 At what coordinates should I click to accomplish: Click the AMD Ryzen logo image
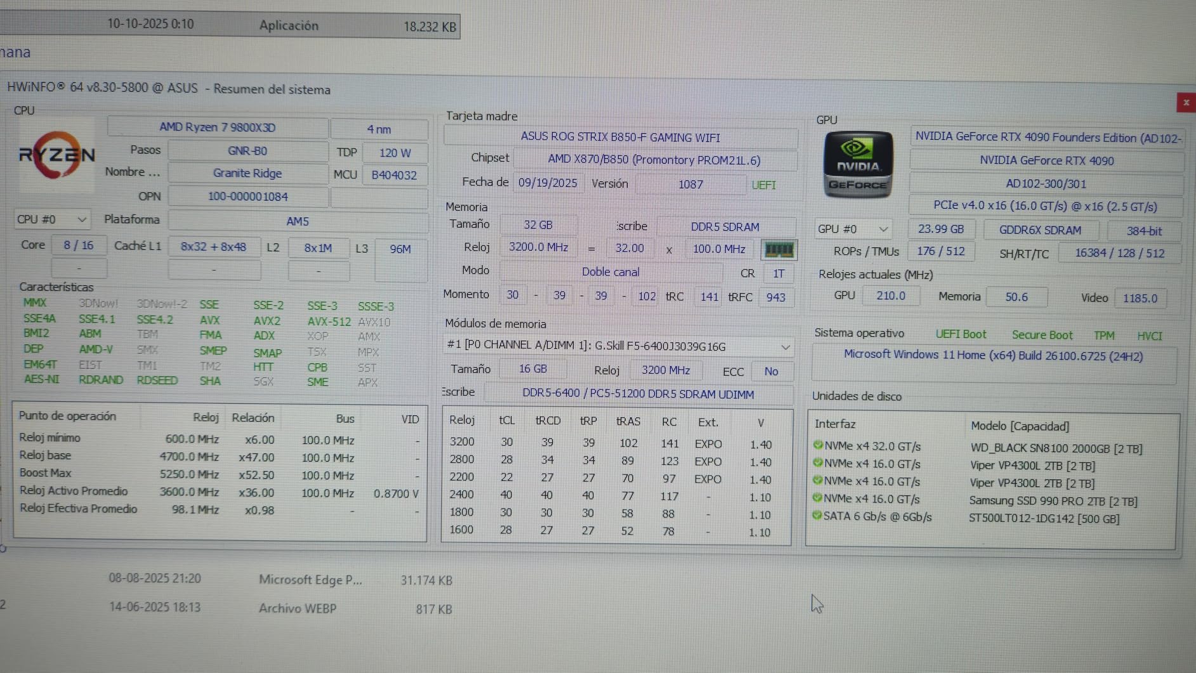pyautogui.click(x=56, y=155)
